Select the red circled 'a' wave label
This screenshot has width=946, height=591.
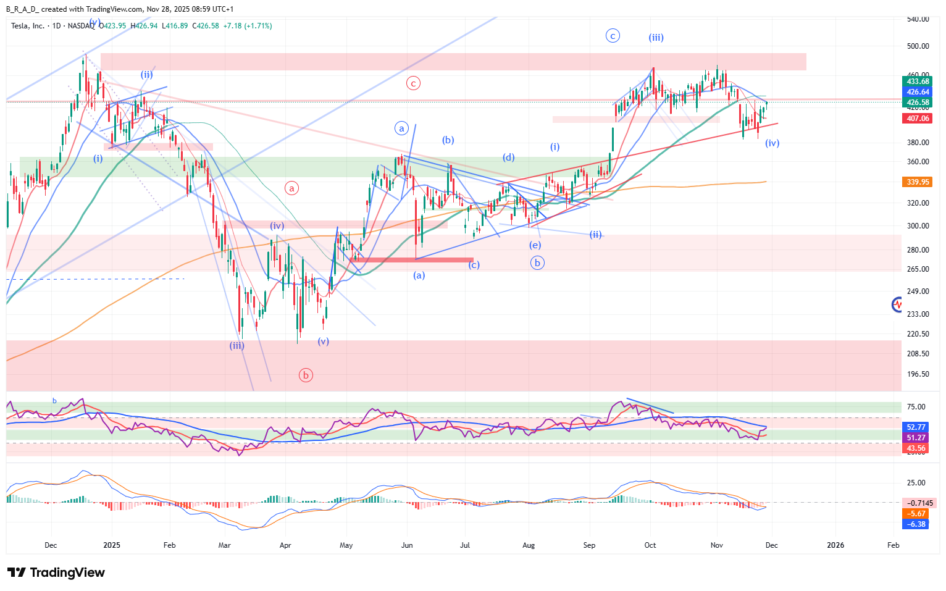292,188
